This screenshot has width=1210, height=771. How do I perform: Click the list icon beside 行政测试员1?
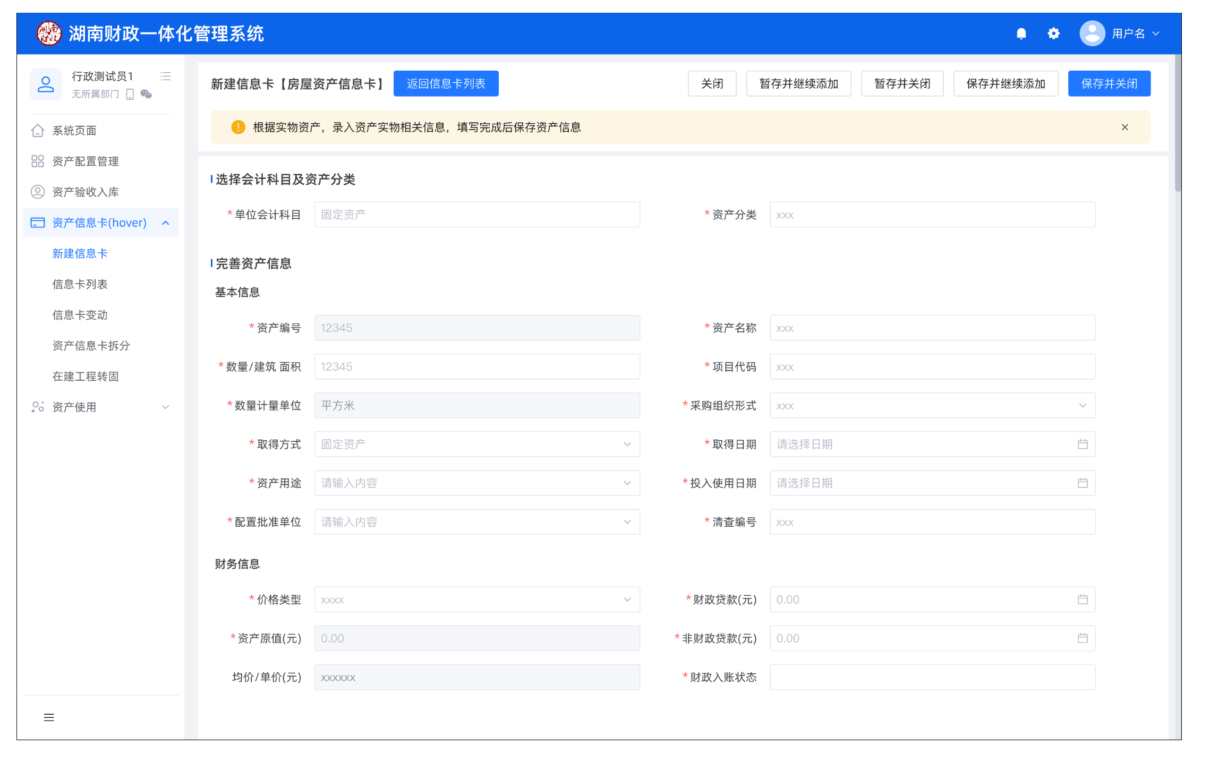click(166, 76)
